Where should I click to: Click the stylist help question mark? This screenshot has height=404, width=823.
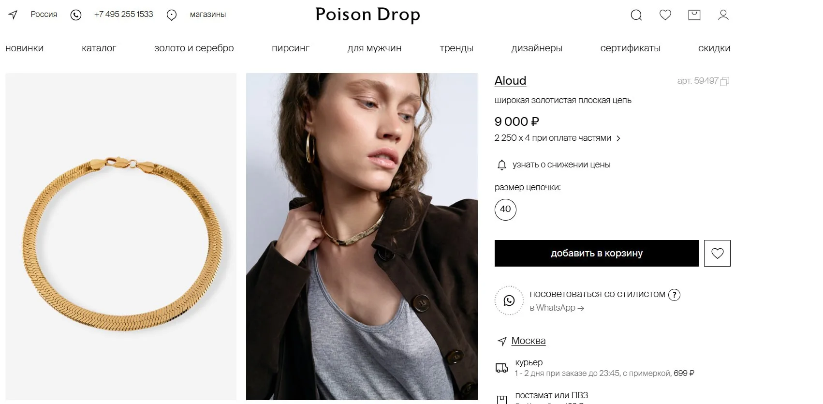(674, 295)
